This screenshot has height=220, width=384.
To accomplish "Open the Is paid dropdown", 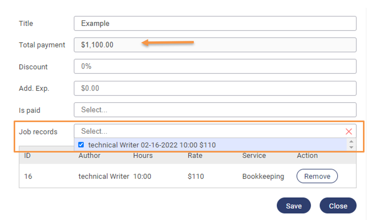I will (215, 110).
